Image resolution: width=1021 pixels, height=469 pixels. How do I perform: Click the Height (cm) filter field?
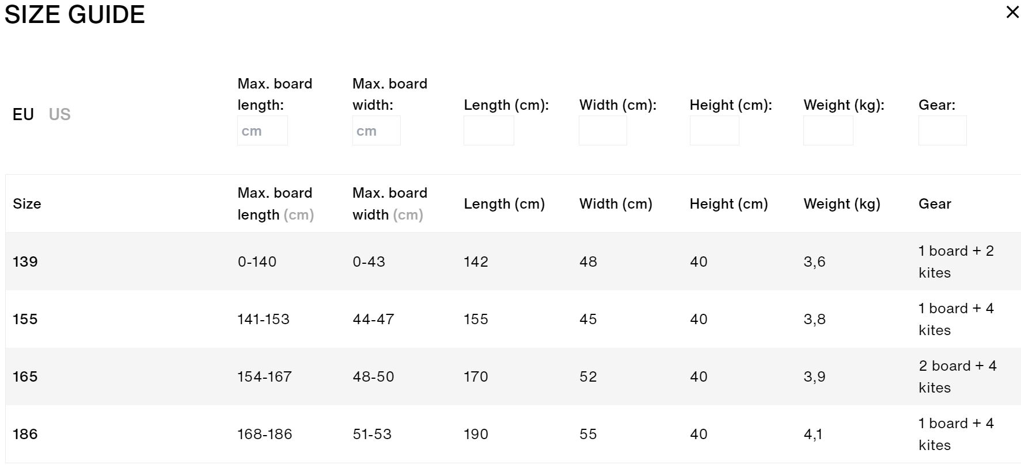(x=714, y=130)
